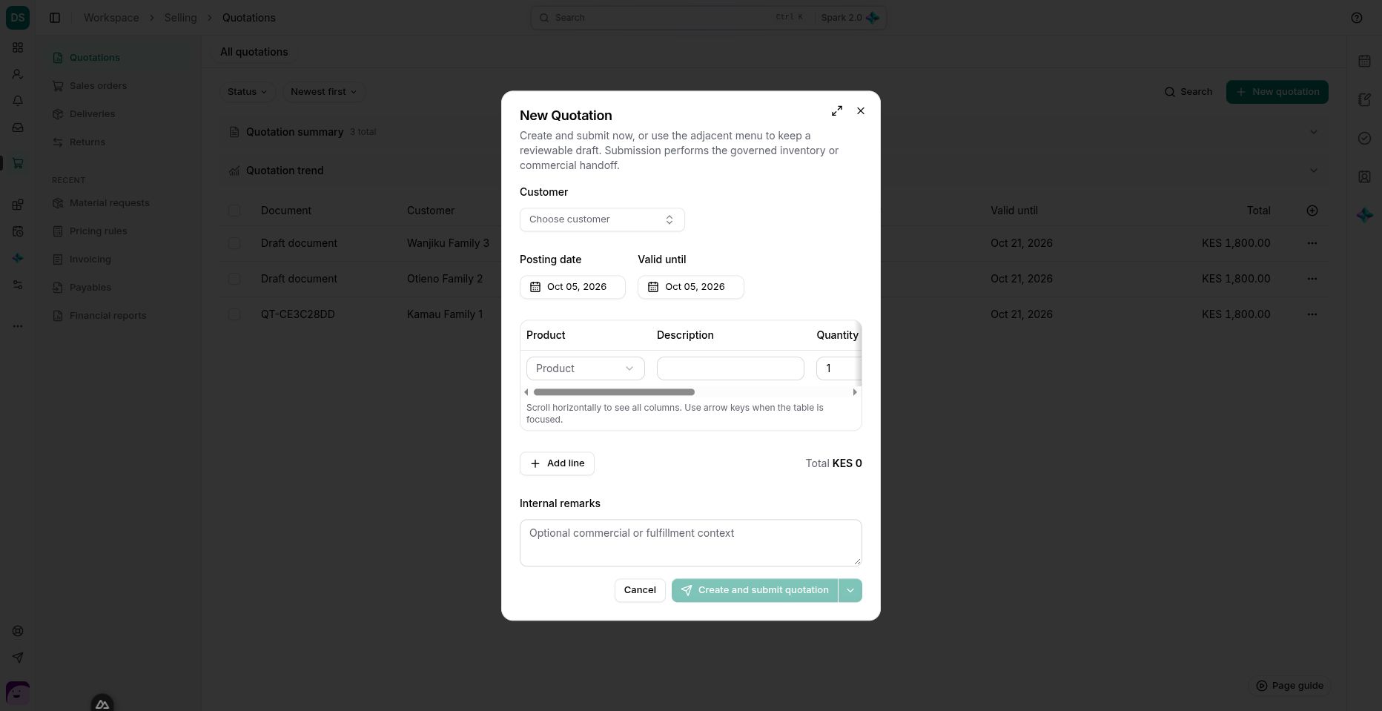The height and width of the screenshot is (711, 1382).
Task: Click the line table horizontal scrollbar thumb
Action: click(x=614, y=392)
